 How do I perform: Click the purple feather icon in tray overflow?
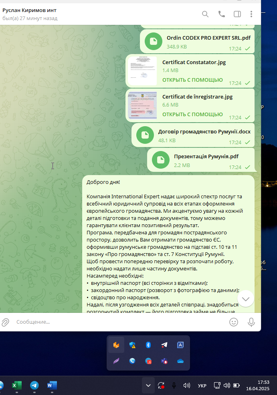(x=116, y=361)
